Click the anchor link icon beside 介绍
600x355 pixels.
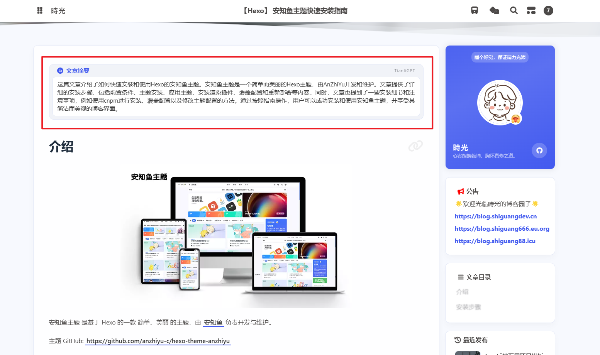[x=416, y=146]
